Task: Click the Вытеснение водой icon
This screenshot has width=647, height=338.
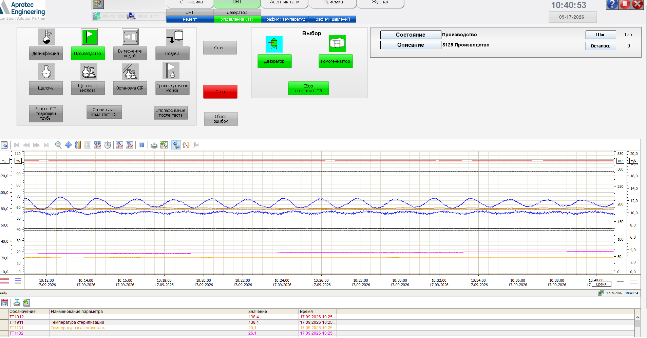Action: [130, 37]
